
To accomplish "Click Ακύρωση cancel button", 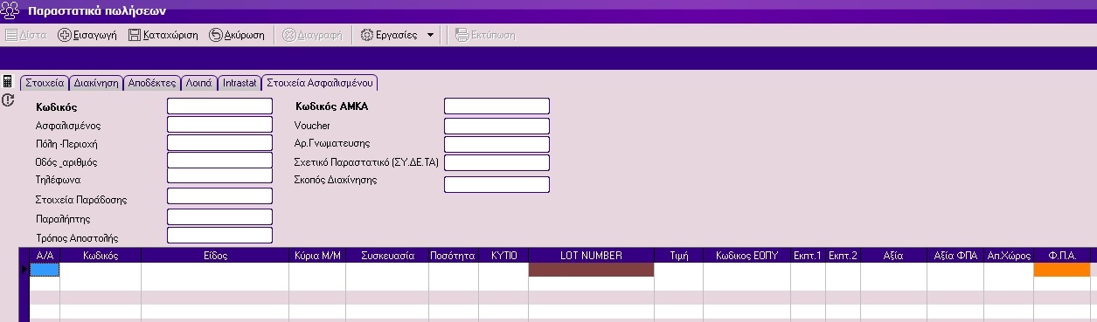I will pos(238,35).
